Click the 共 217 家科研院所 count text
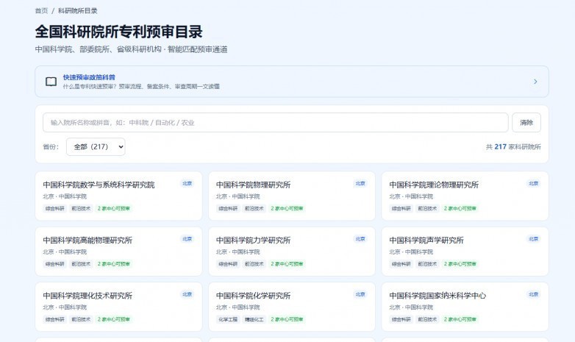The image size is (575, 342). click(513, 147)
